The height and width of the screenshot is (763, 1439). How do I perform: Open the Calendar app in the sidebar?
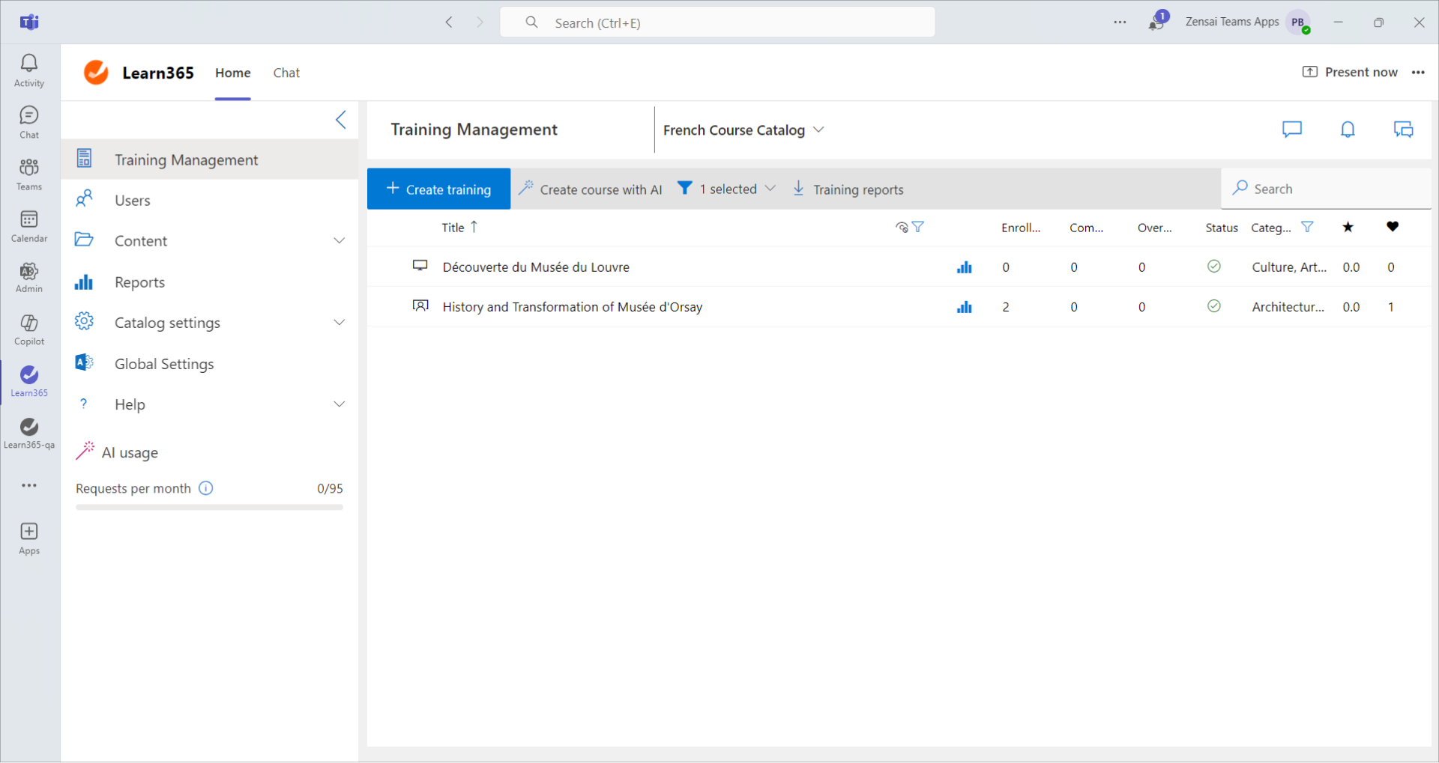29,226
